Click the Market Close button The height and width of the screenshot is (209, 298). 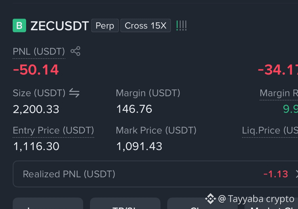click(x=271, y=207)
